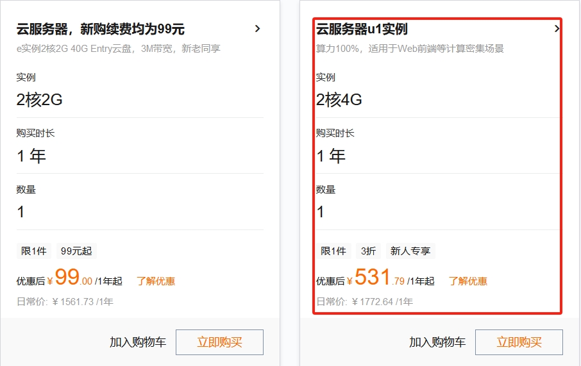Add the u1实例 server to 购物车

[437, 342]
